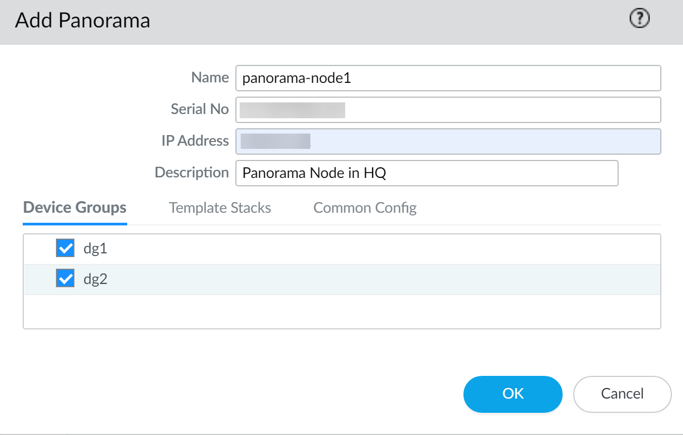Click the Add Panorama dialog title
The width and height of the screenshot is (683, 435).
click(83, 21)
